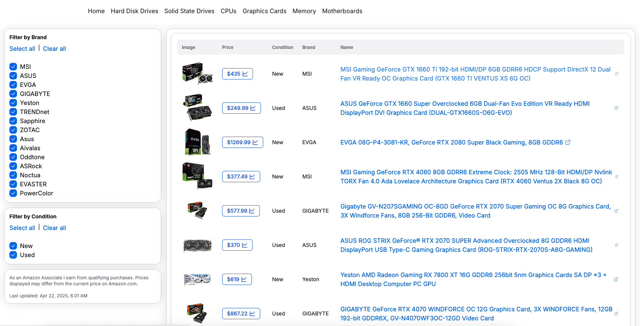Open external link icon for GIGABYTE RTX 4070
The image size is (640, 326).
coord(616,314)
